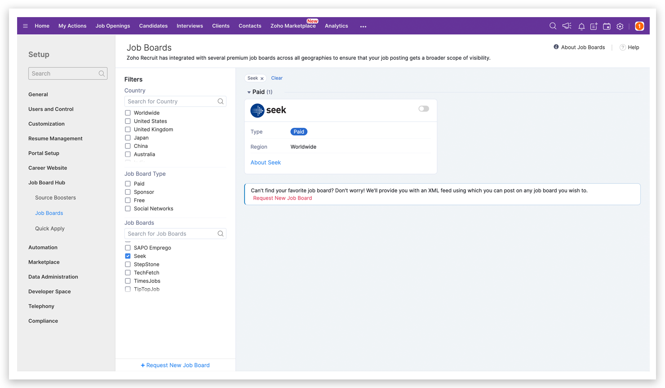Click the Job Boards search magnifier icon

[221, 233]
